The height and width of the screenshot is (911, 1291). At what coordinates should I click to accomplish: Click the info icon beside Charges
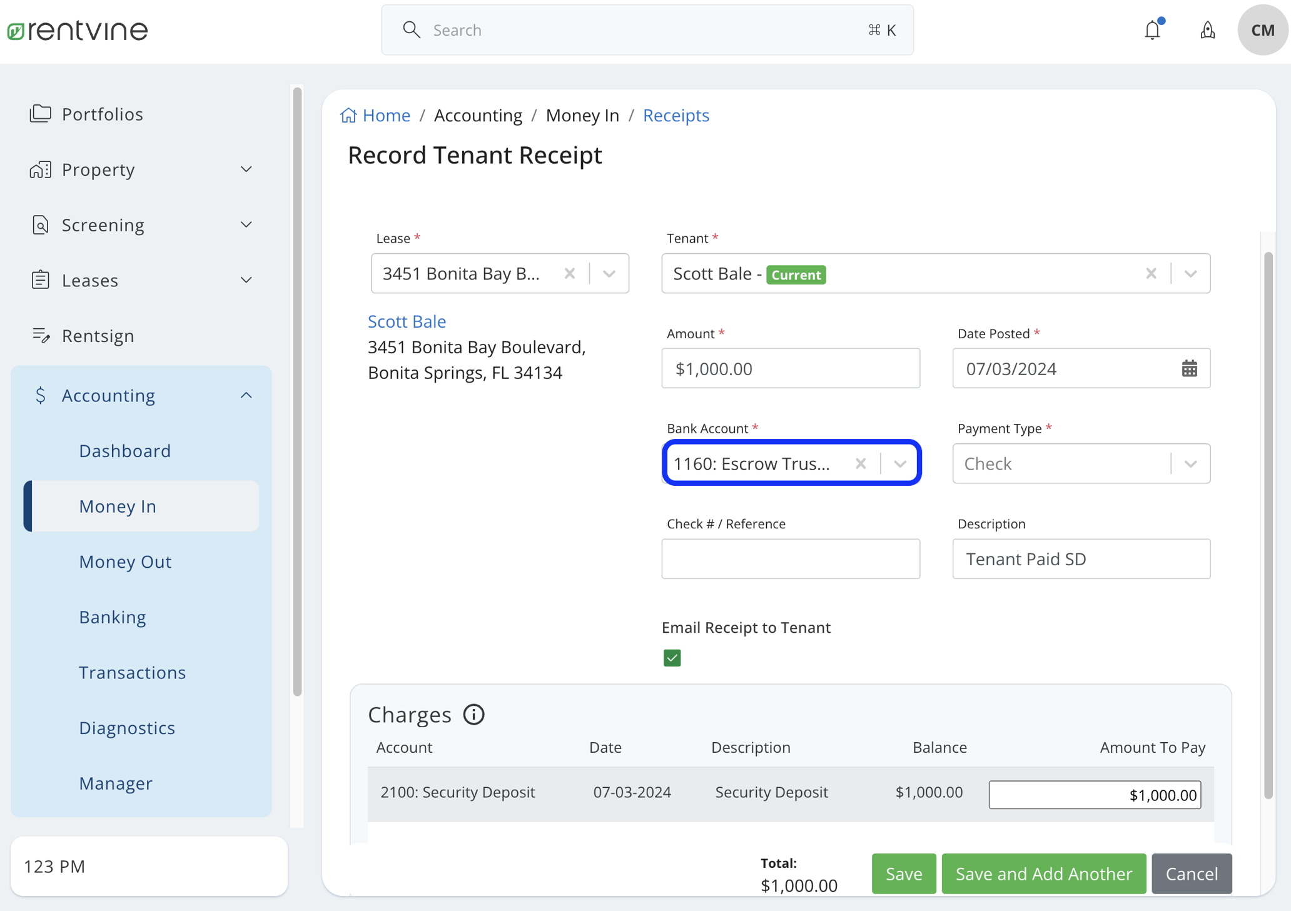click(474, 715)
